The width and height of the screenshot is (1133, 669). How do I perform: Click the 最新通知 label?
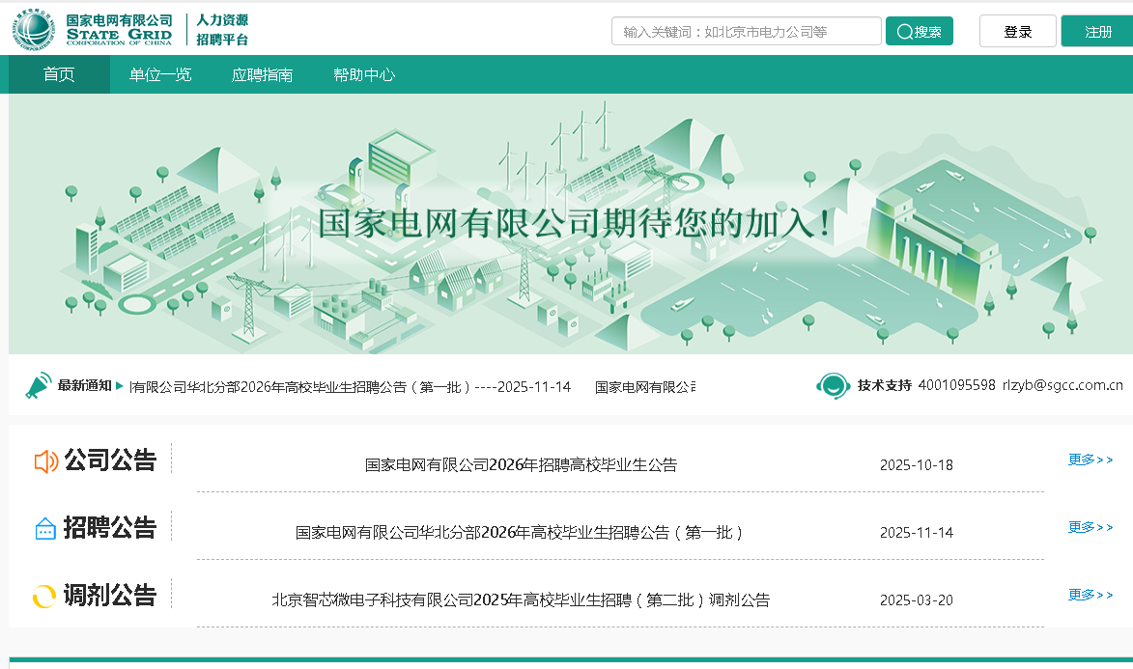point(85,385)
